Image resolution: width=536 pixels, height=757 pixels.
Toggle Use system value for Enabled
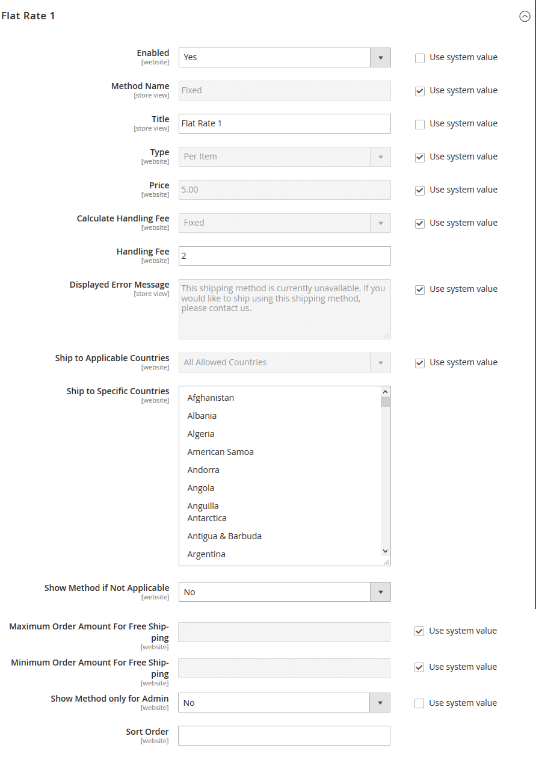click(420, 58)
